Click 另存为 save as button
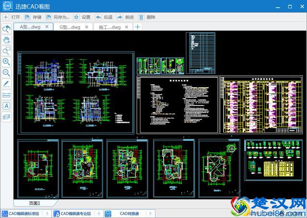 58,17
